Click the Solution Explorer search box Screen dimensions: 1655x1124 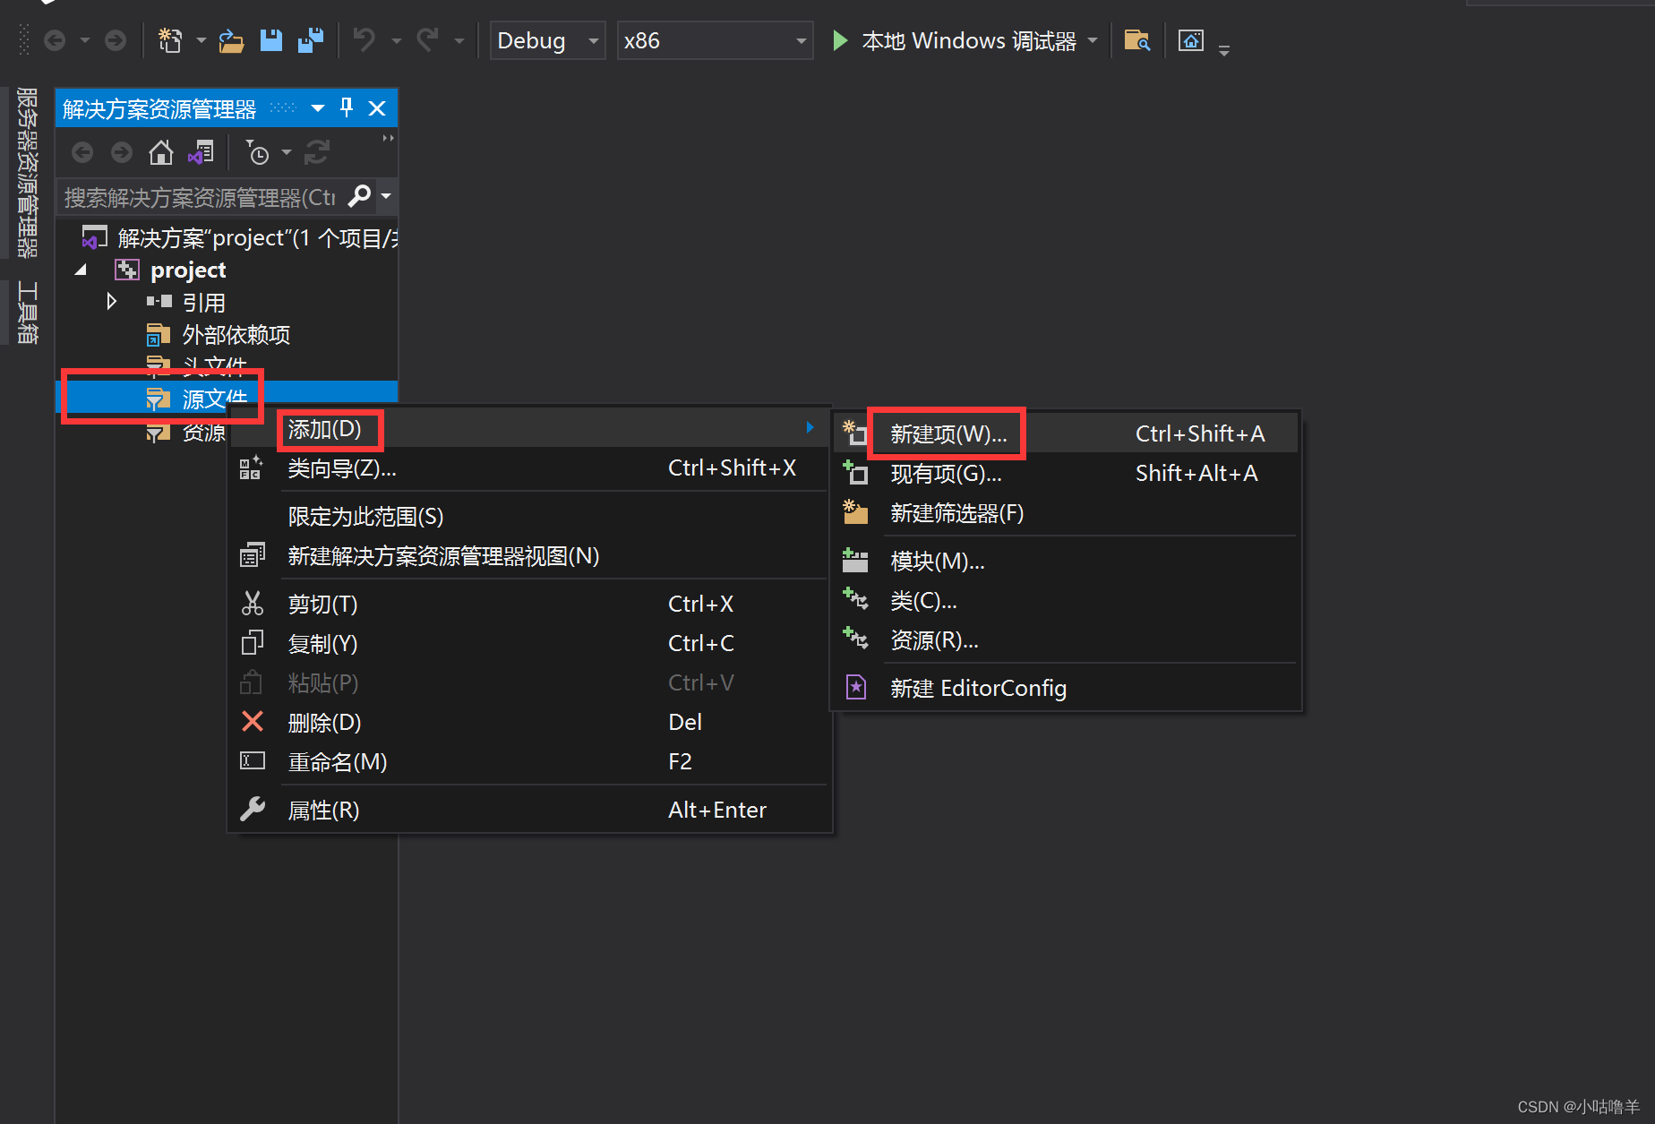coord(197,196)
